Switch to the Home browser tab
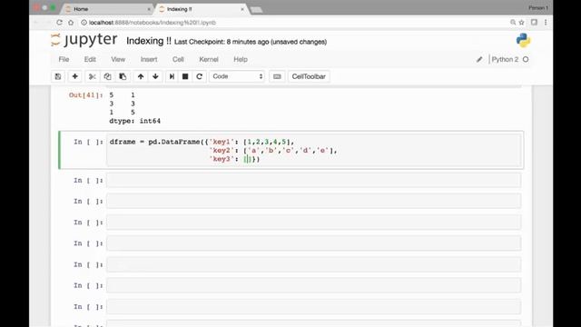This screenshot has height=327, width=581. pos(107,9)
